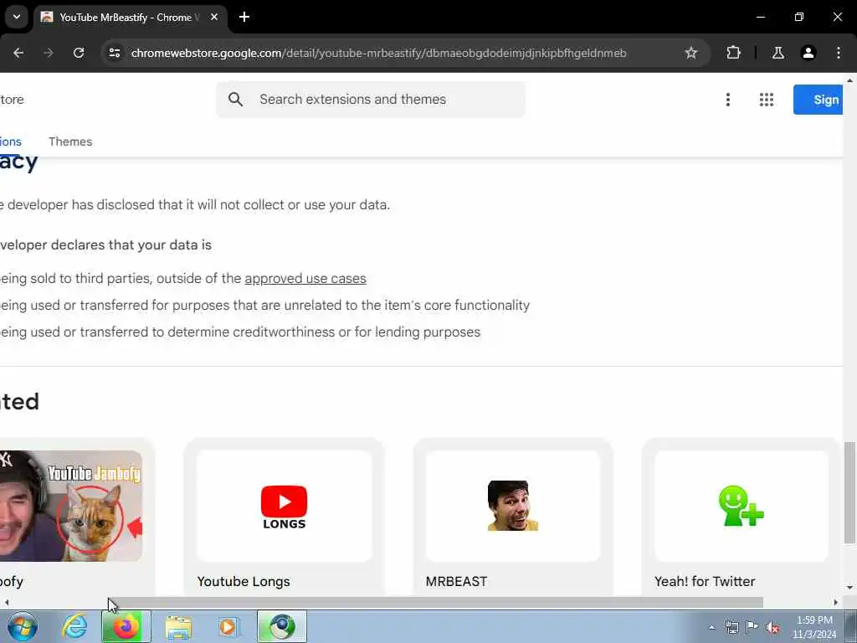Open the Youtube Longs extension card icon
The width and height of the screenshot is (857, 643).
[x=285, y=506]
